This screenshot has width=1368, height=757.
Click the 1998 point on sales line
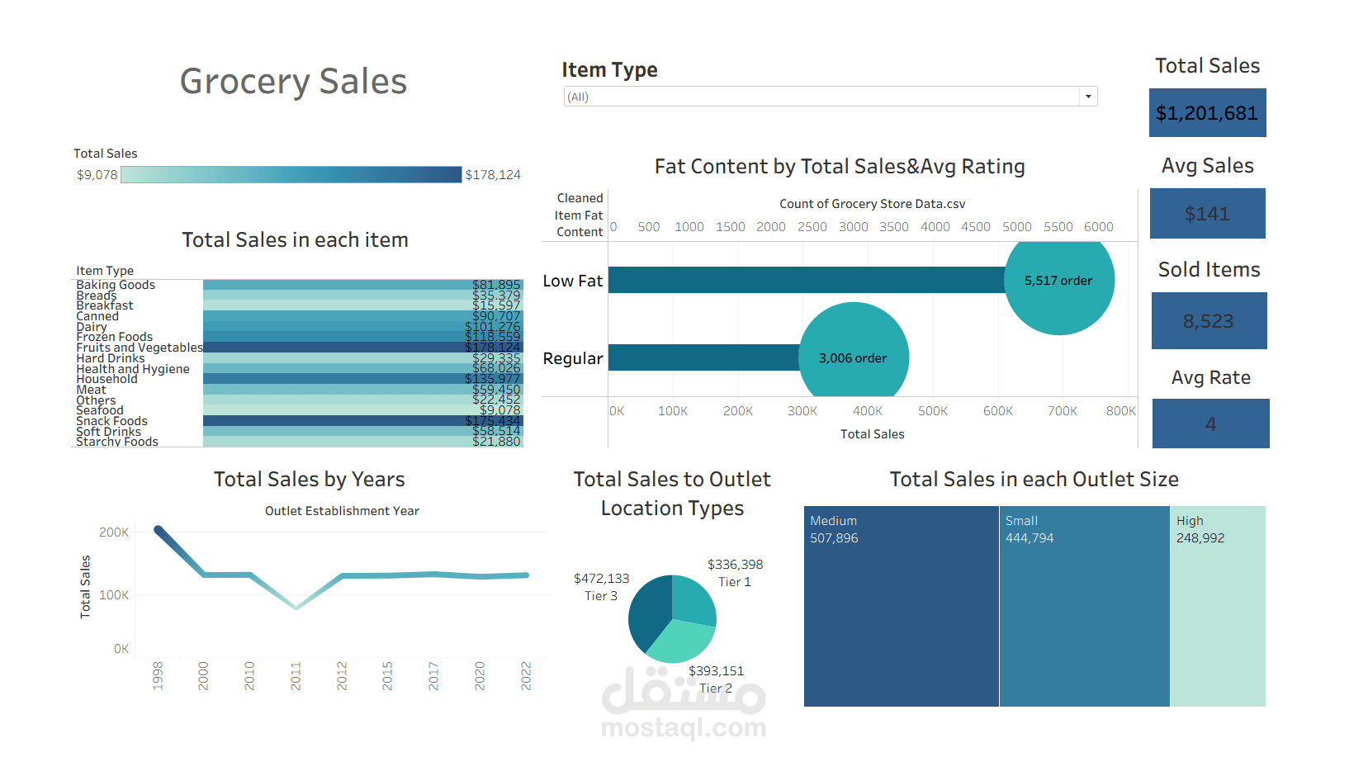click(x=158, y=529)
